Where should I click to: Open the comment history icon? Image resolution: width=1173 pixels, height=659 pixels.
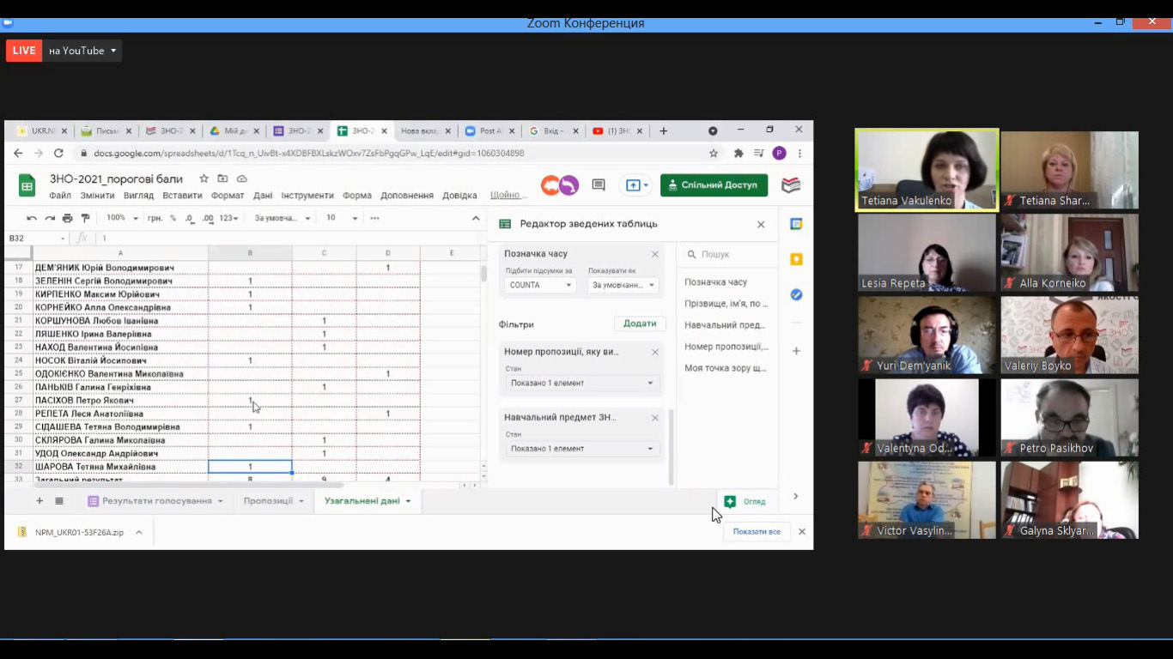point(599,185)
